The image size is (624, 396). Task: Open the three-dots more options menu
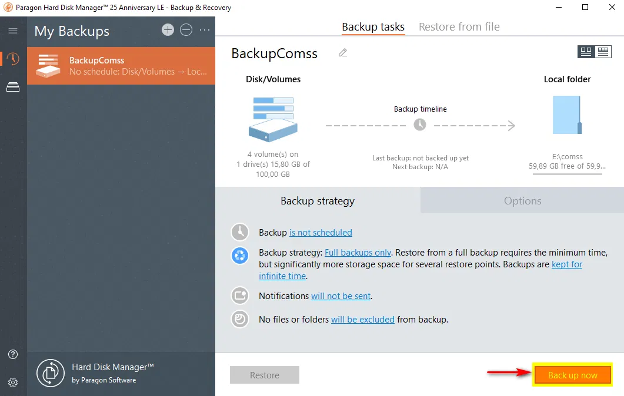coord(204,30)
